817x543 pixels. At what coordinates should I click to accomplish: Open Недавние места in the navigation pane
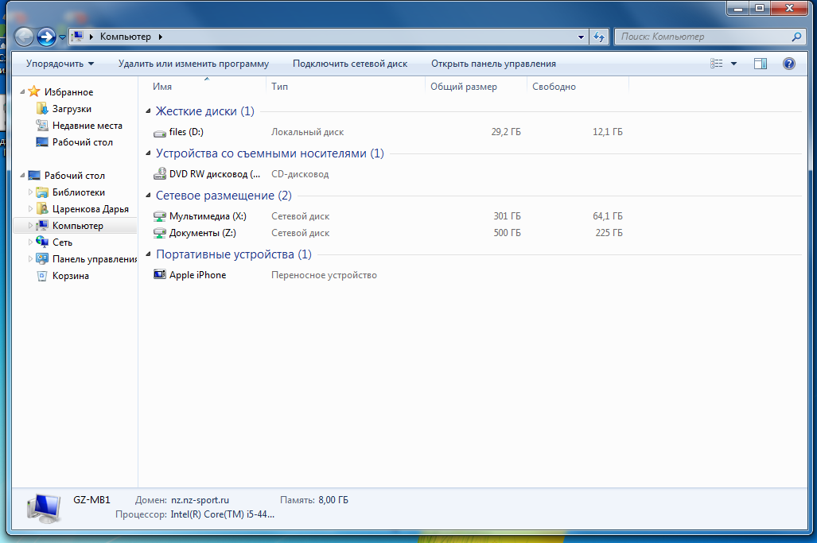pos(87,126)
